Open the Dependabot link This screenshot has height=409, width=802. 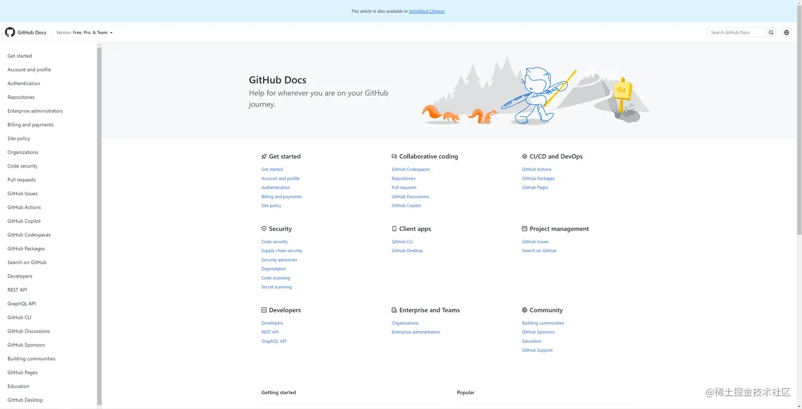click(274, 269)
